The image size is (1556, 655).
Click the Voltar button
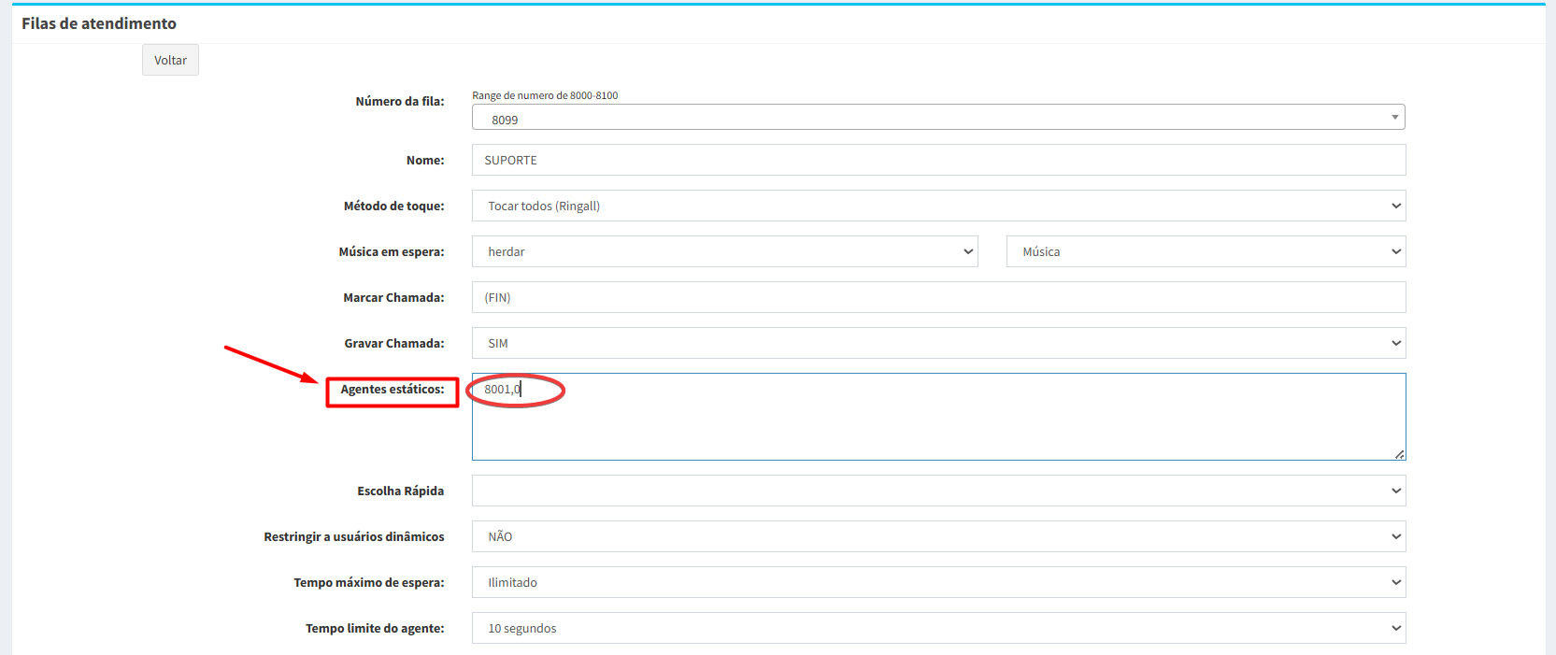click(x=170, y=60)
